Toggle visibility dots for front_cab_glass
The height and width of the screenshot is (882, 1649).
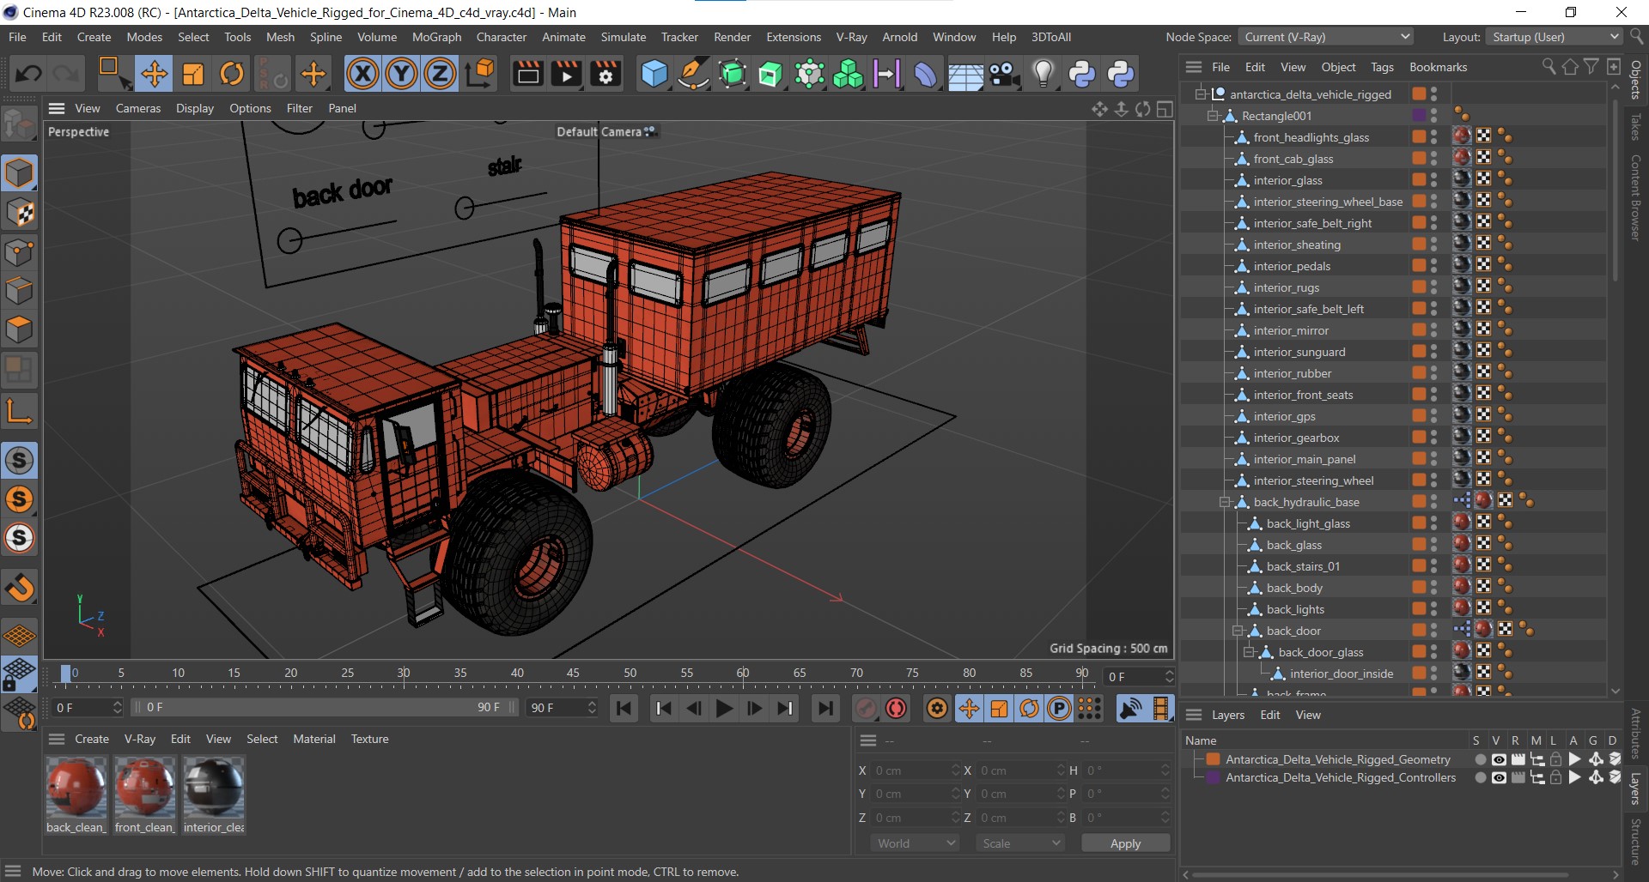[x=1434, y=159]
